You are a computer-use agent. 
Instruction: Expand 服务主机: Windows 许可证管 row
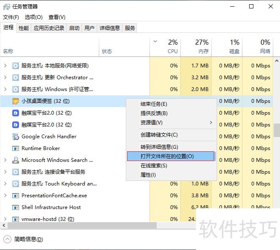pyautogui.click(x=5, y=89)
